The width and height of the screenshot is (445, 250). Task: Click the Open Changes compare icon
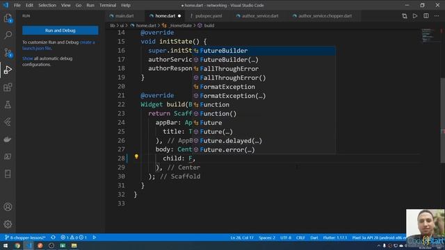coord(405,16)
